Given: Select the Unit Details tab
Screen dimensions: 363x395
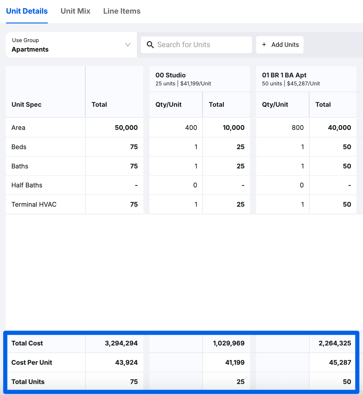Looking at the screenshot, I should click(x=27, y=11).
